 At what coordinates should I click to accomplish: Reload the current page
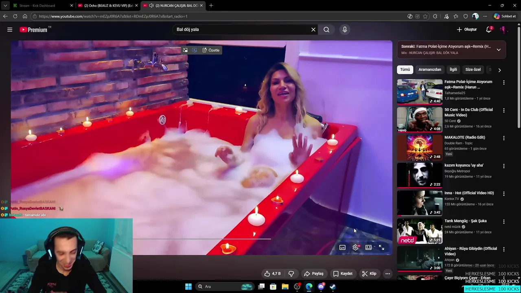[15, 16]
